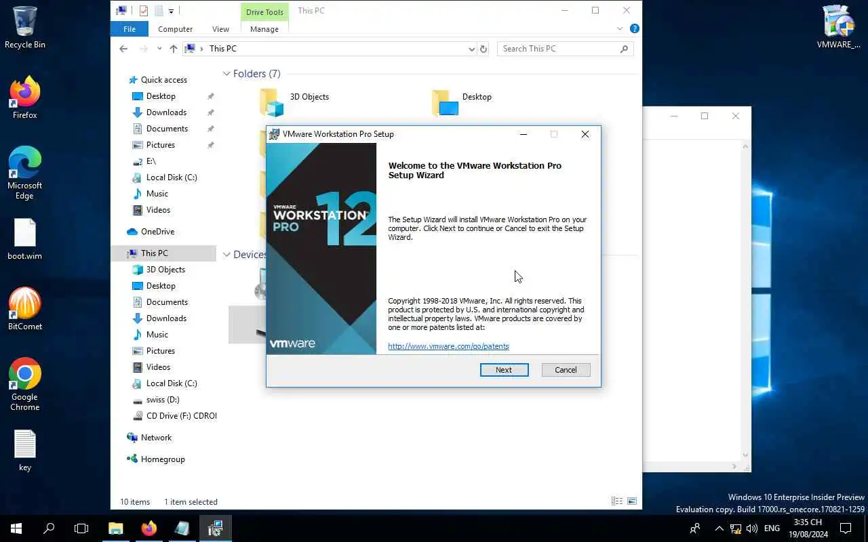The image size is (868, 542).
Task: Change ENG input language in tray
Action: [772, 528]
